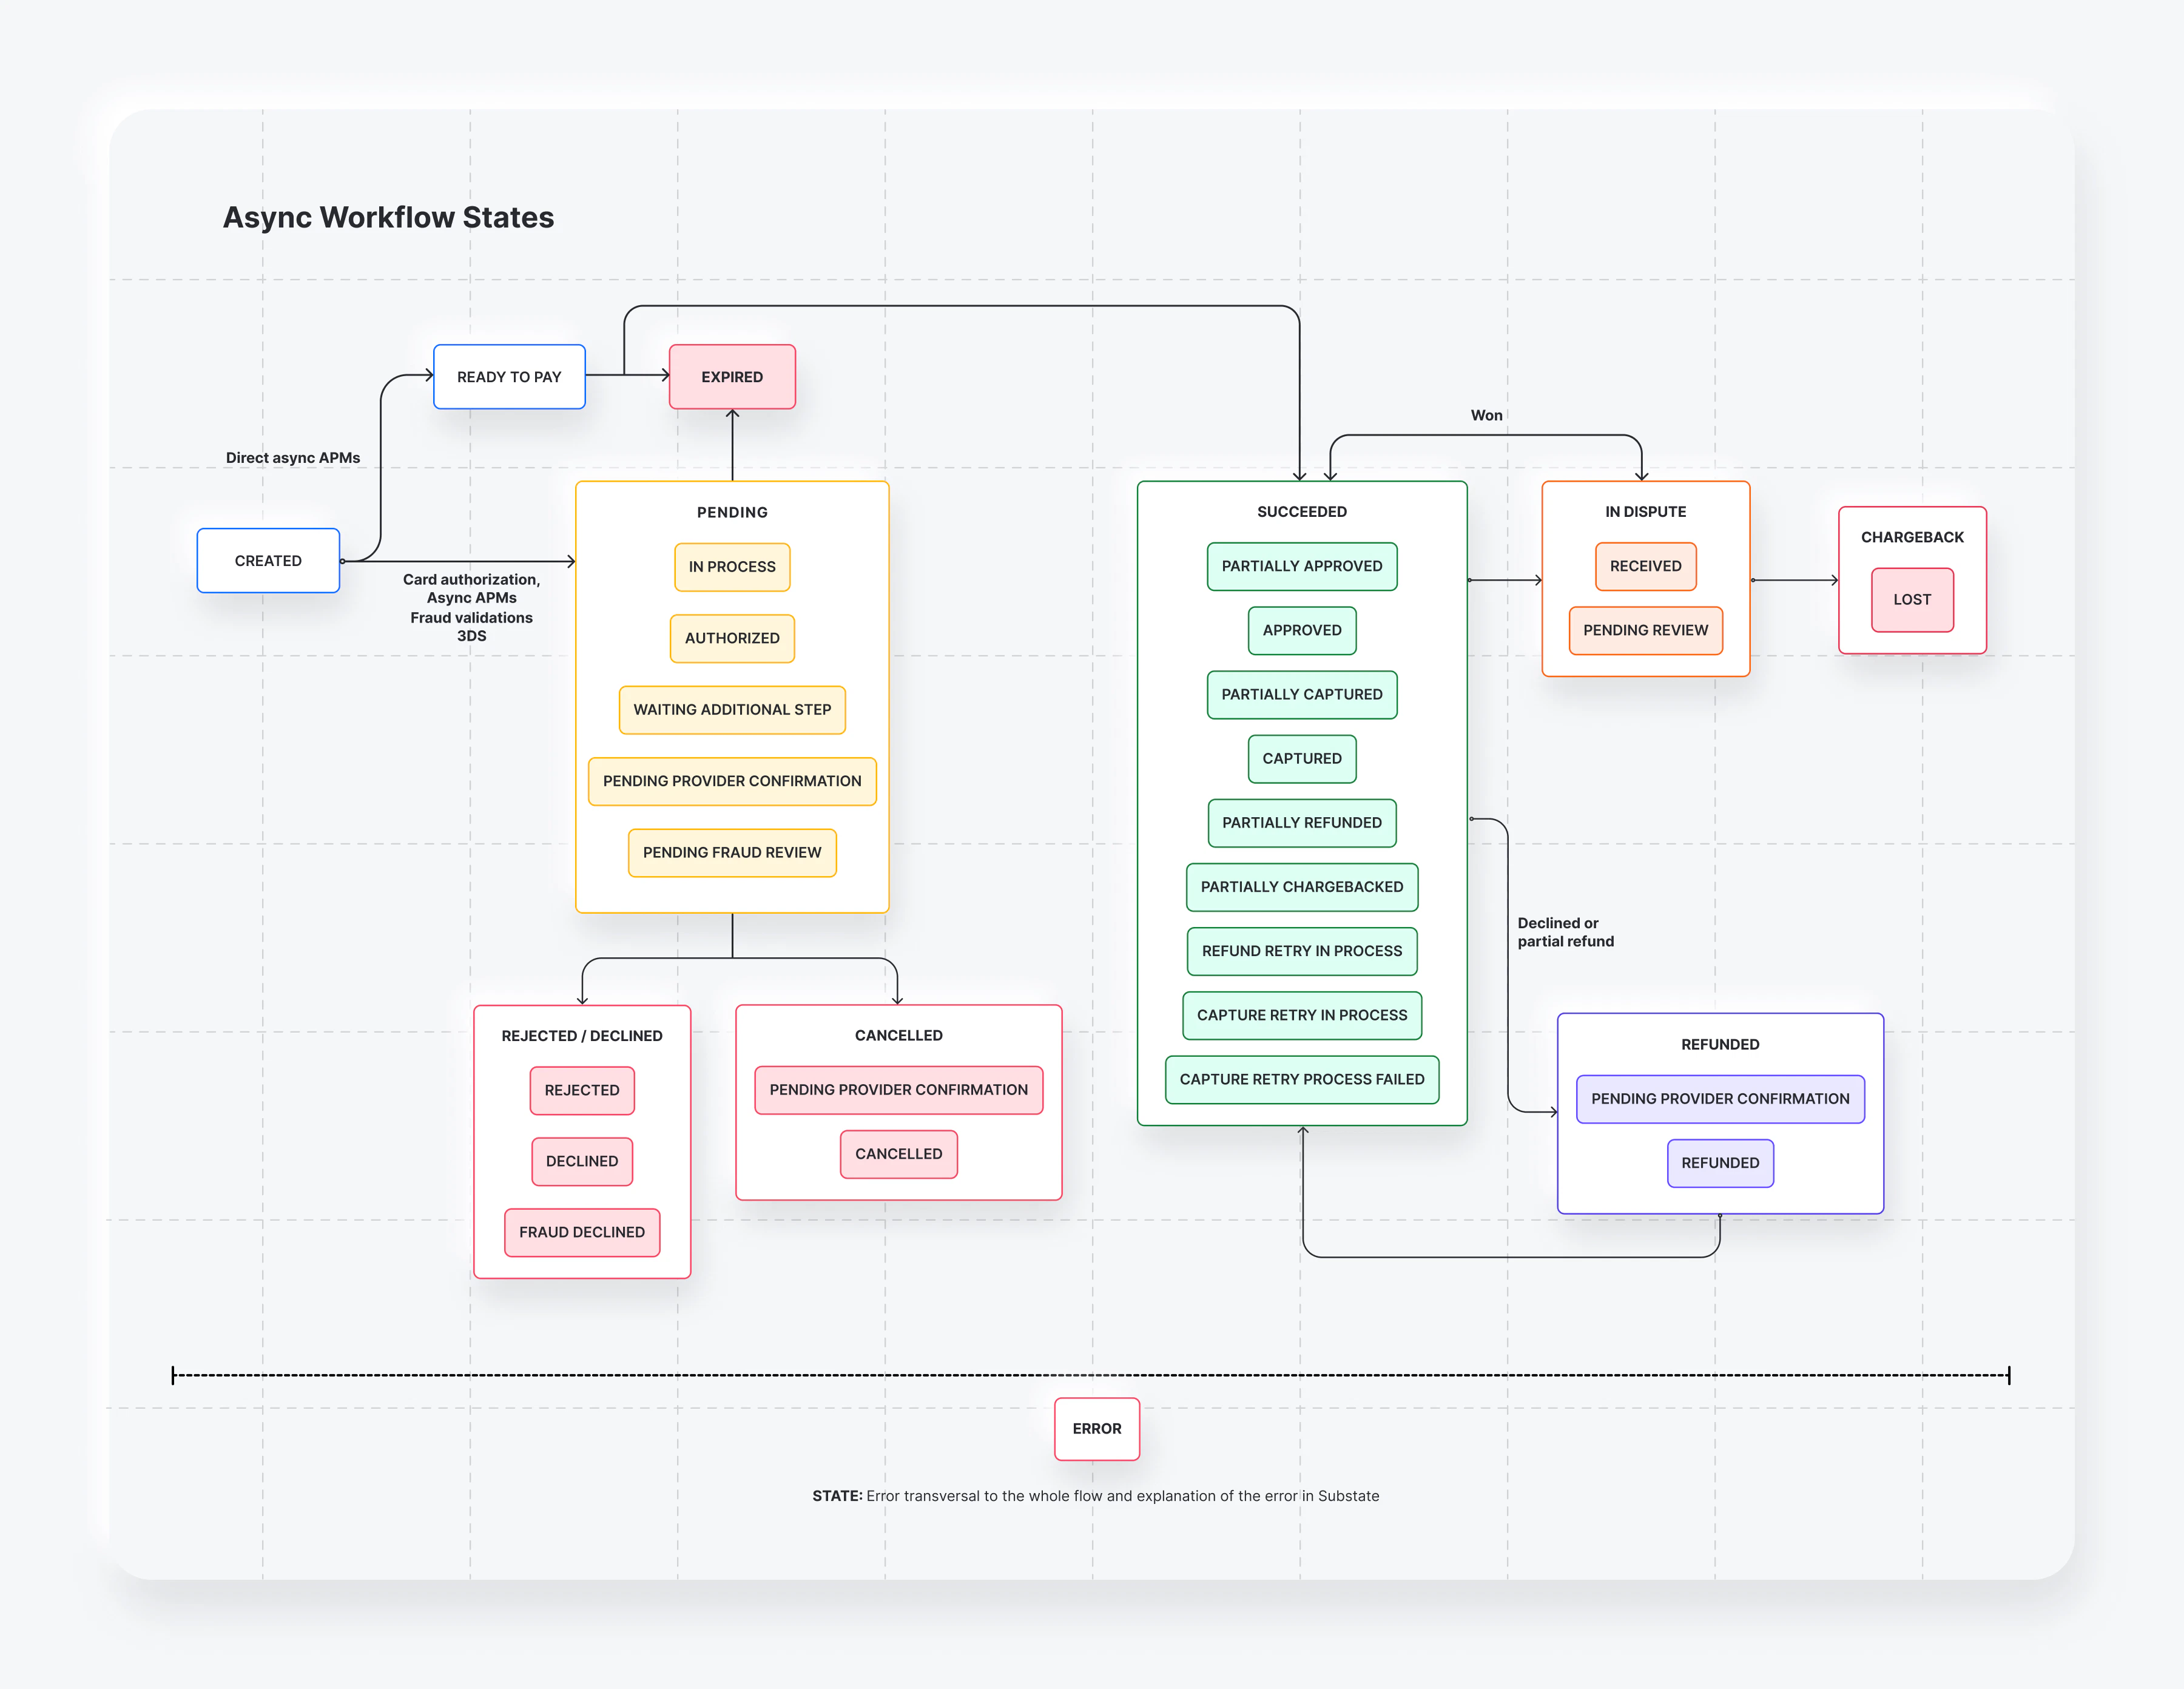Image resolution: width=2184 pixels, height=1689 pixels.
Task: Click the CREATED state box
Action: 268,560
